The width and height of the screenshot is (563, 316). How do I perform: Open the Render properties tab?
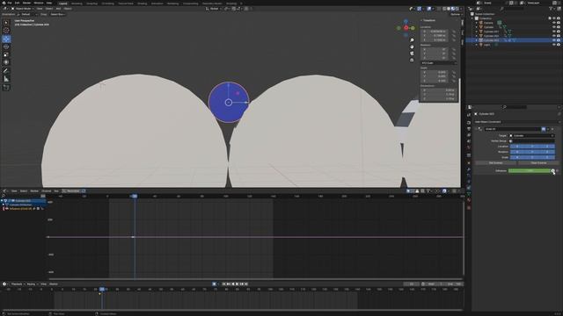[469, 123]
